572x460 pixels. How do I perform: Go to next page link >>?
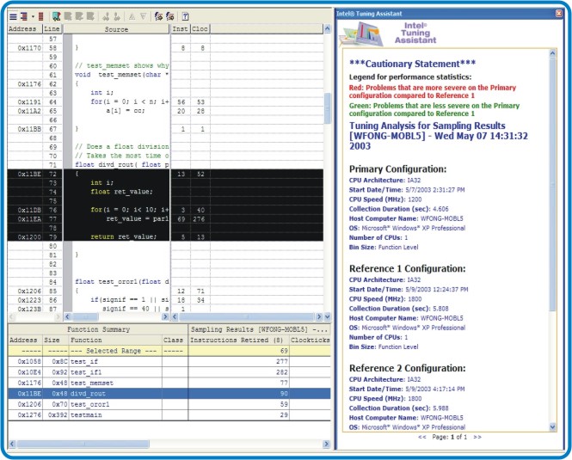(477, 437)
